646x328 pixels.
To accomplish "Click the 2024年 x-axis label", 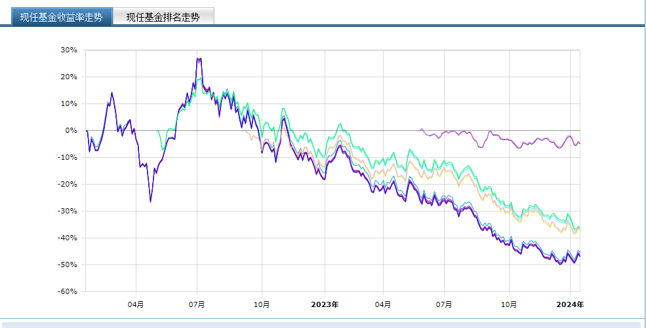I will tap(569, 304).
